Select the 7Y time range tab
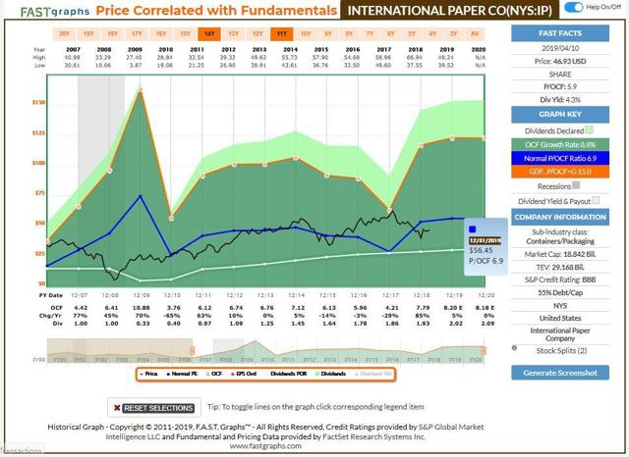This screenshot has height=457, width=629. pos(370,34)
